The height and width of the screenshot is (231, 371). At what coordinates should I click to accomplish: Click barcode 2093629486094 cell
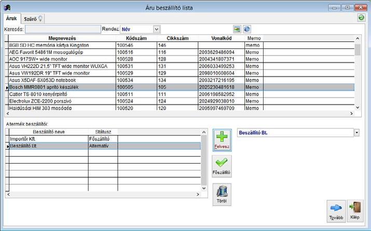(221, 52)
